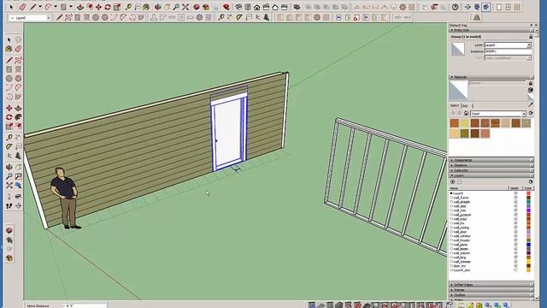Sort layers by Name column header
Screen dimensions: 547x308
point(479,188)
